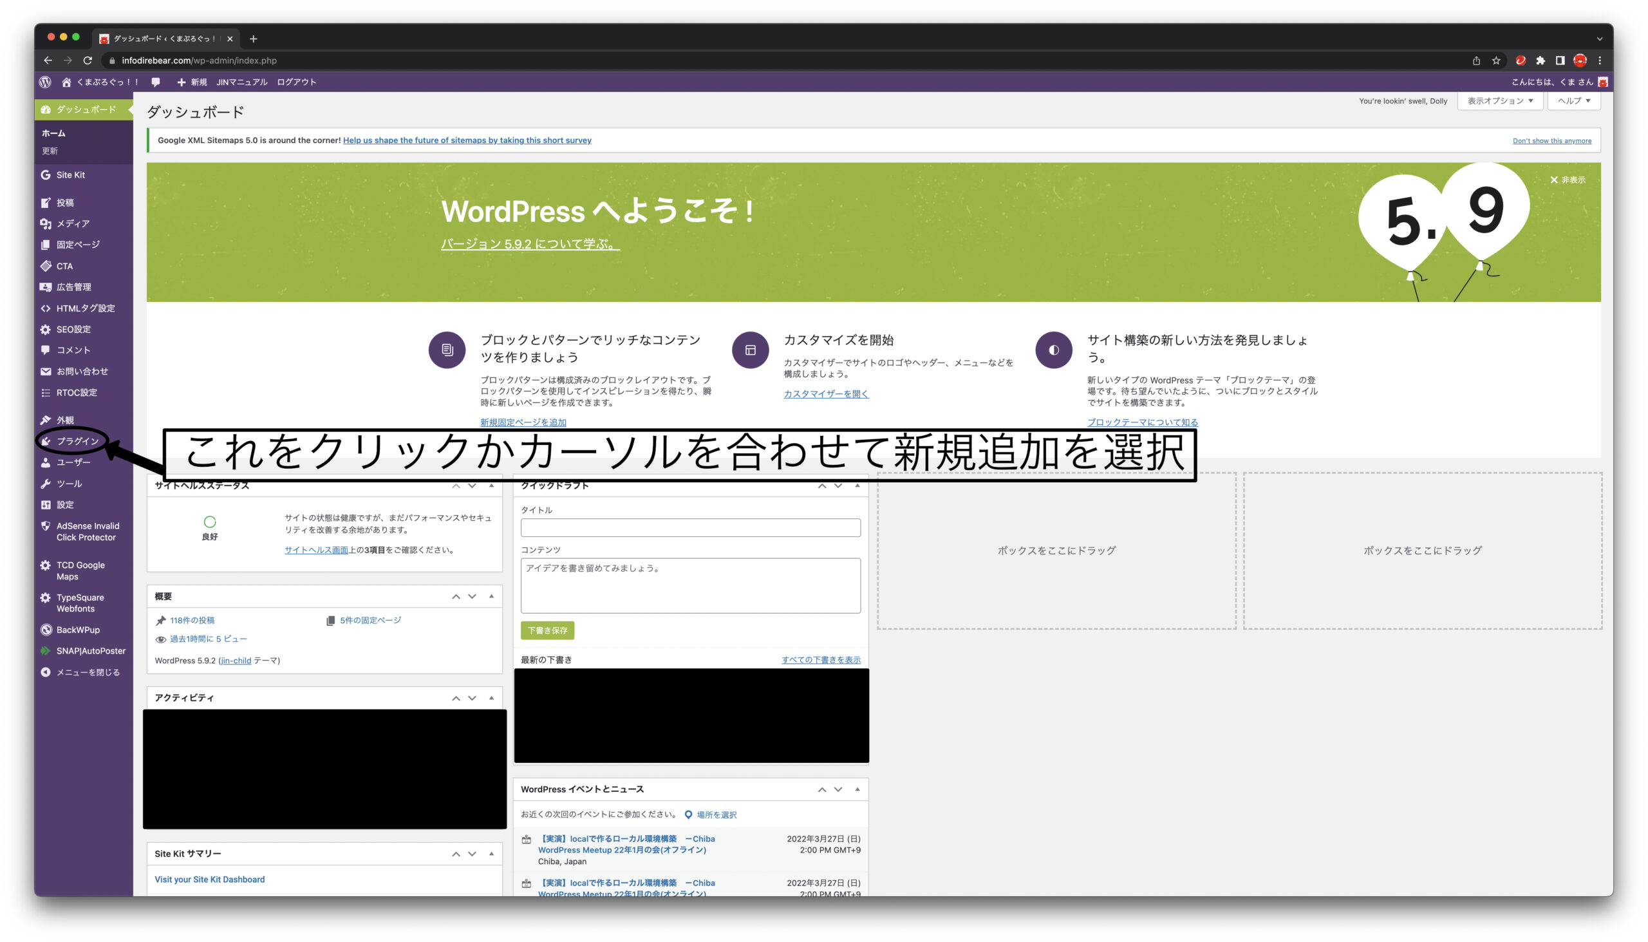Click 場所を選択 location link
The width and height of the screenshot is (1648, 942).
pos(716,815)
